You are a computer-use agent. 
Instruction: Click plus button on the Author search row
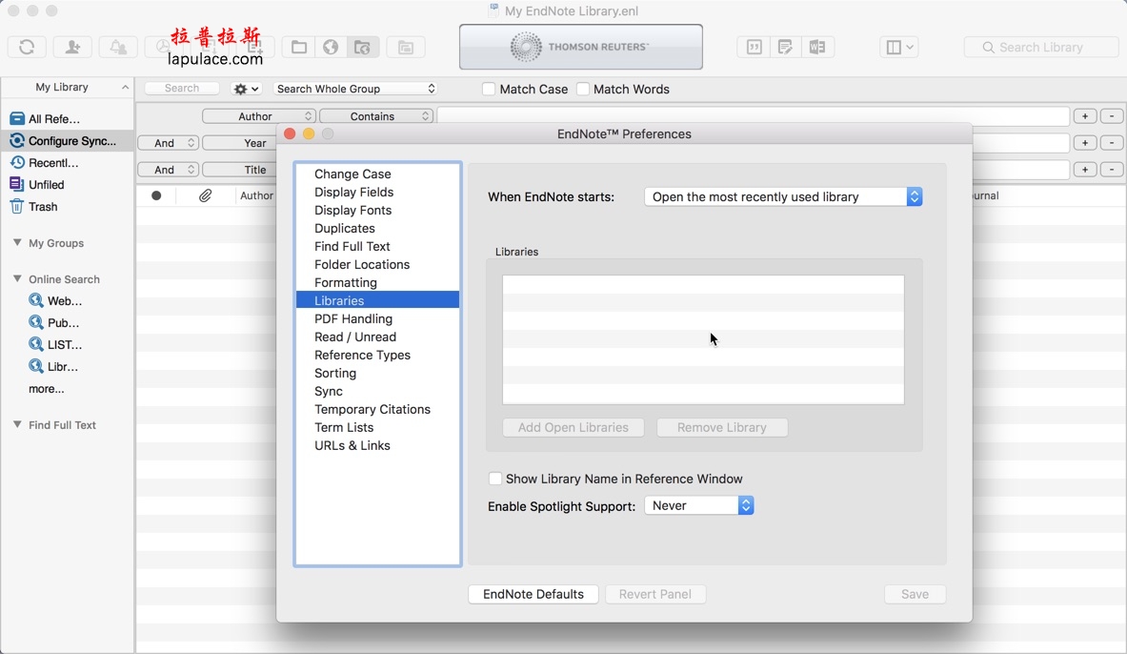1084,116
